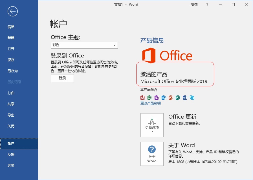This screenshot has width=253, height=180.
Task: Switch to the 帐户 sidebar item
Action: 11,143
